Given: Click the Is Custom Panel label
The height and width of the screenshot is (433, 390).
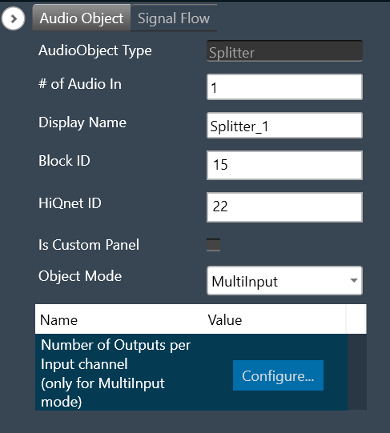Looking at the screenshot, I should click(x=89, y=245).
